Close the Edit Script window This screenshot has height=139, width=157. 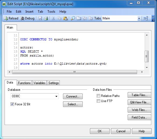pos(148,3)
